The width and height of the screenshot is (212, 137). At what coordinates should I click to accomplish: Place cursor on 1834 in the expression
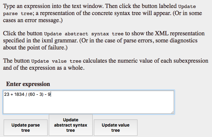click(20, 95)
